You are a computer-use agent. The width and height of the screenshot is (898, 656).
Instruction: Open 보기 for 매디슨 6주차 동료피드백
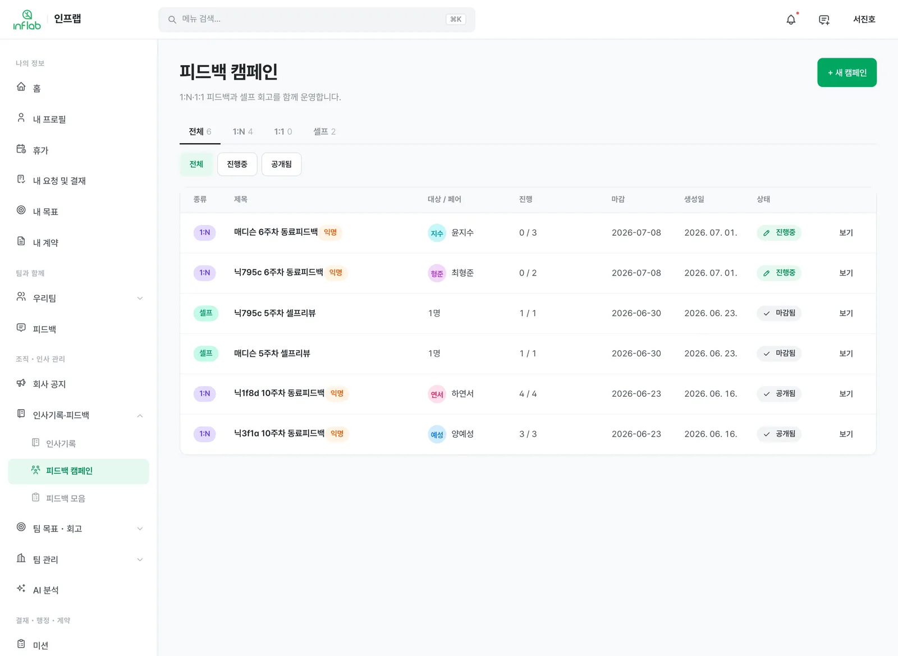click(846, 233)
